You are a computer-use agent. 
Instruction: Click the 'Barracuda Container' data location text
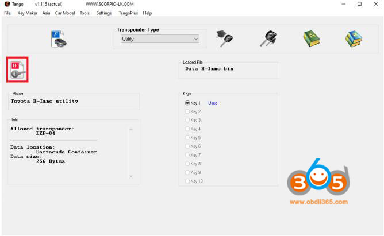click(x=66, y=152)
